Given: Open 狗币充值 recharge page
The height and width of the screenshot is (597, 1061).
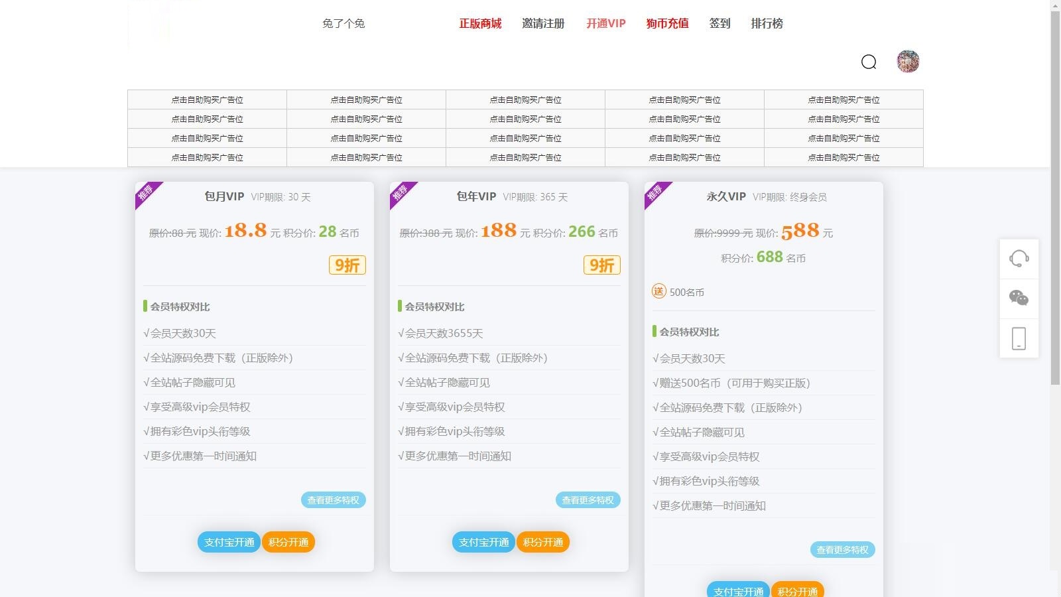Looking at the screenshot, I should [x=667, y=24].
